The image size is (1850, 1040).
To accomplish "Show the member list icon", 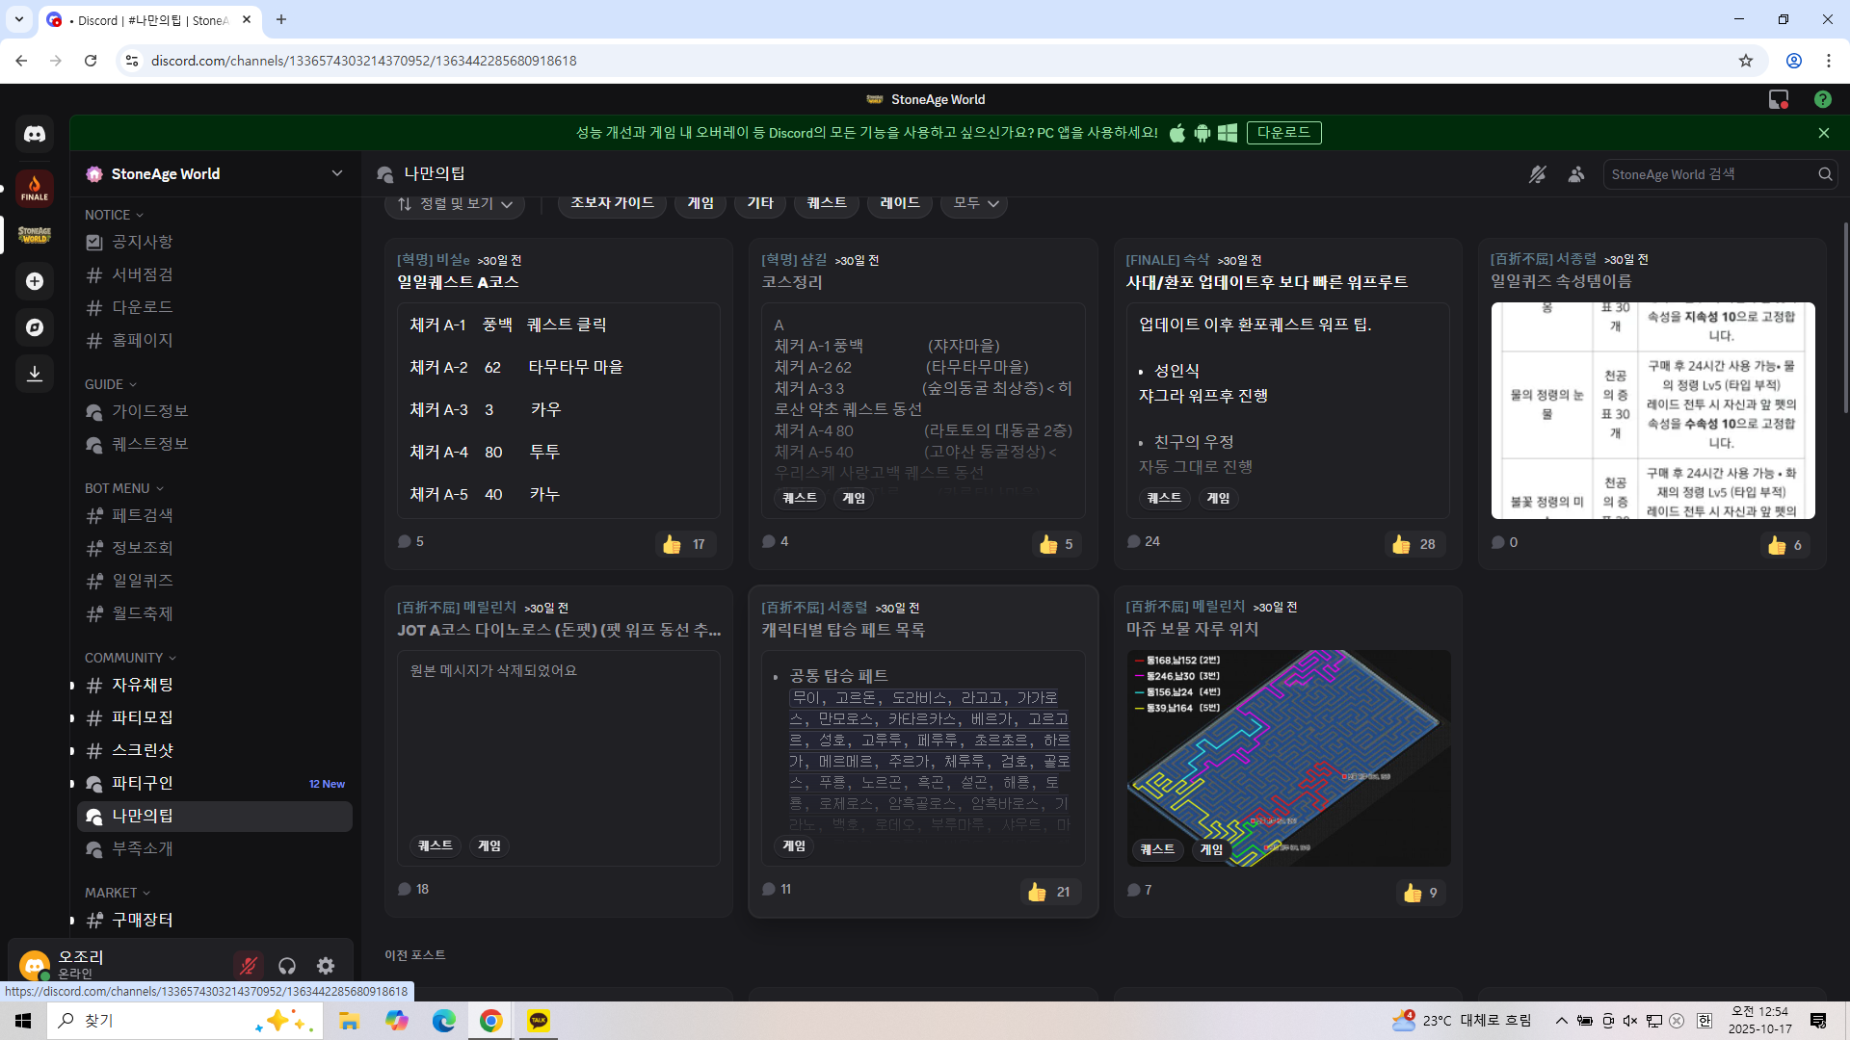I will pyautogui.click(x=1576, y=174).
